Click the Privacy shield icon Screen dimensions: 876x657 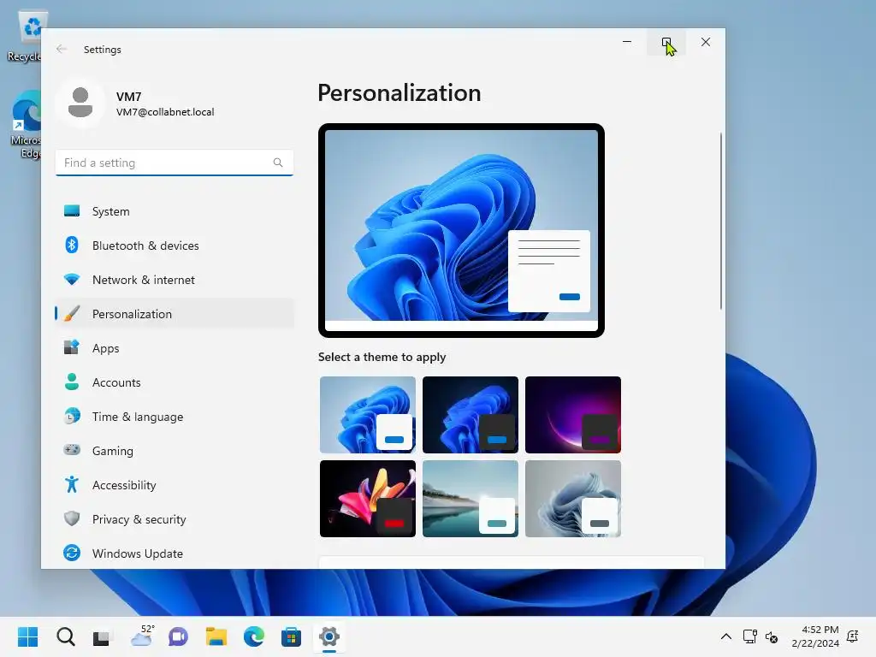point(72,518)
